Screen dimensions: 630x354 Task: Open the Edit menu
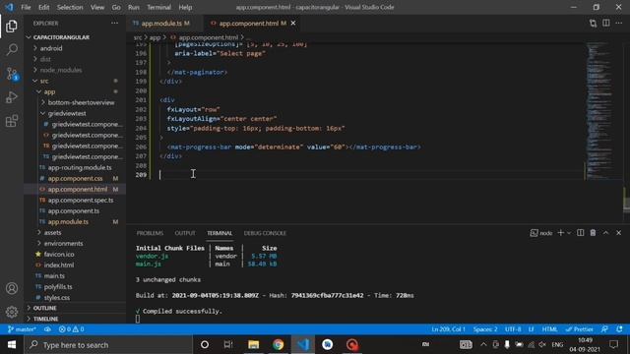pyautogui.click(x=43, y=7)
